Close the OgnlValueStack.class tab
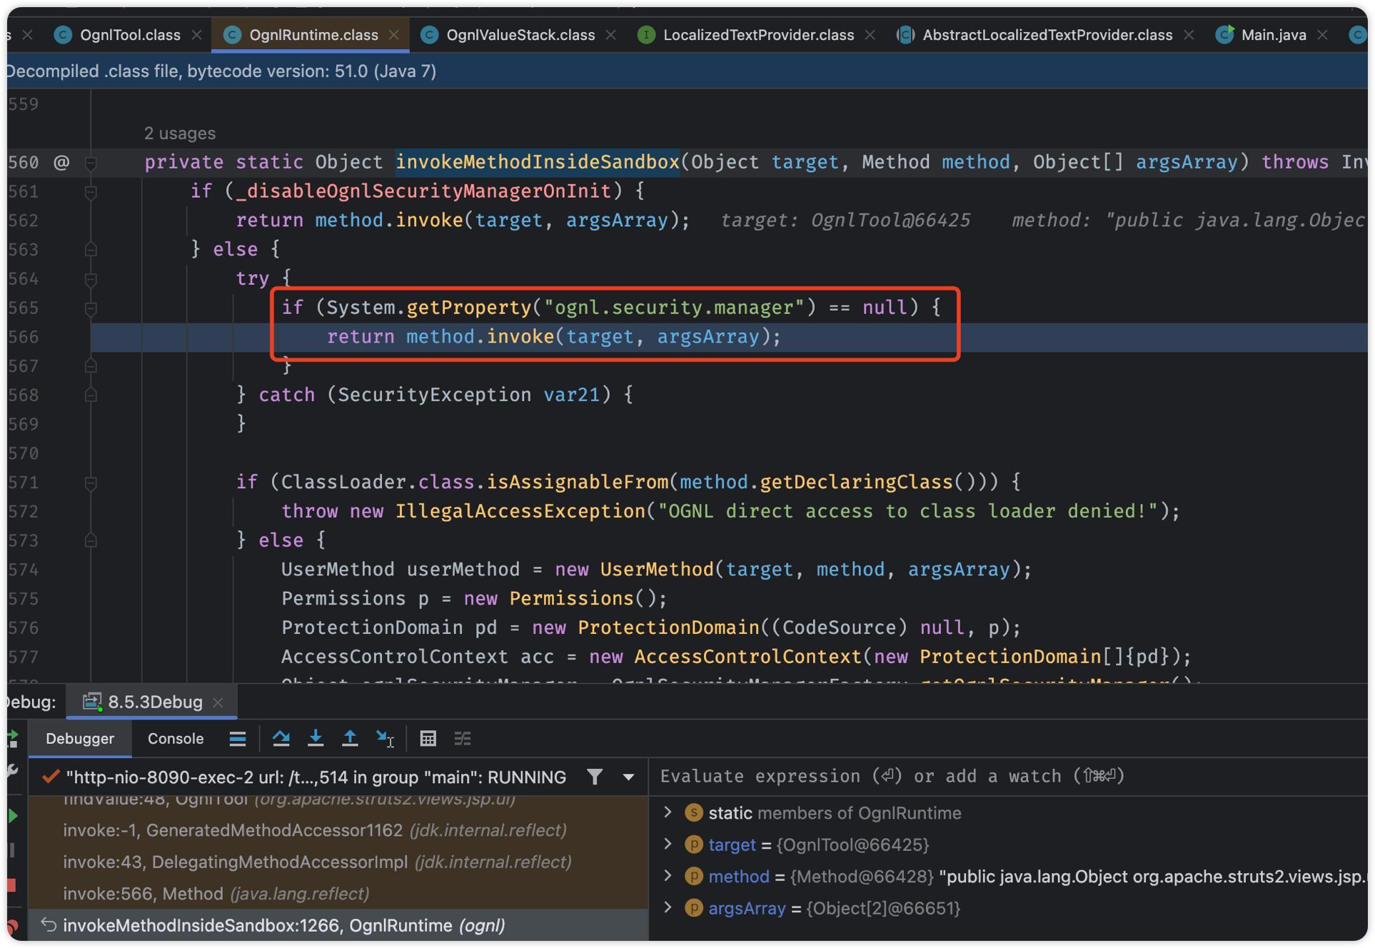The image size is (1375, 948). (x=610, y=34)
